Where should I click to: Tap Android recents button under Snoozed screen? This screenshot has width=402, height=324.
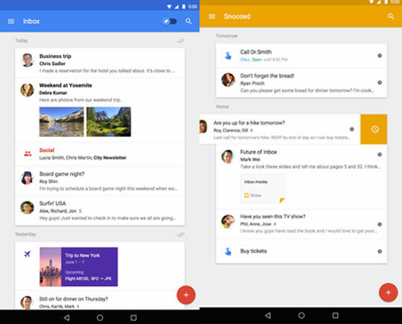click(335, 315)
